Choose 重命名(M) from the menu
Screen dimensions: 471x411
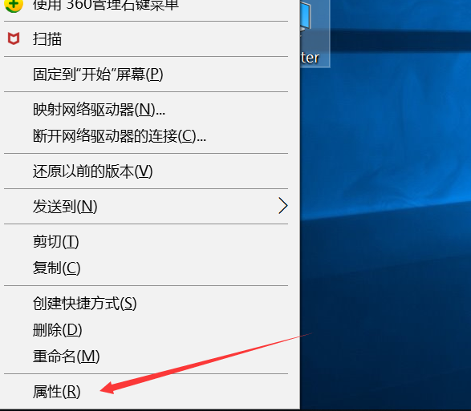click(x=146, y=356)
